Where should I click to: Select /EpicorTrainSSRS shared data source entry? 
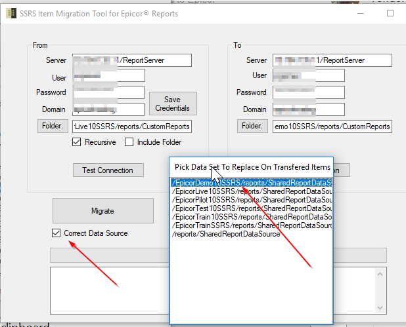251,225
